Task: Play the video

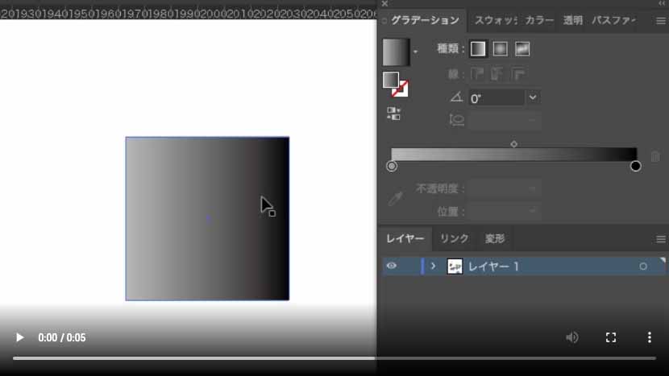Action: (x=19, y=337)
